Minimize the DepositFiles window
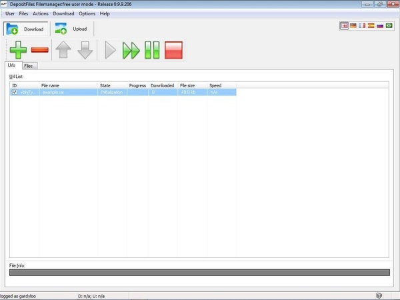The height and width of the screenshot is (300, 400). pyautogui.click(x=367, y=4)
